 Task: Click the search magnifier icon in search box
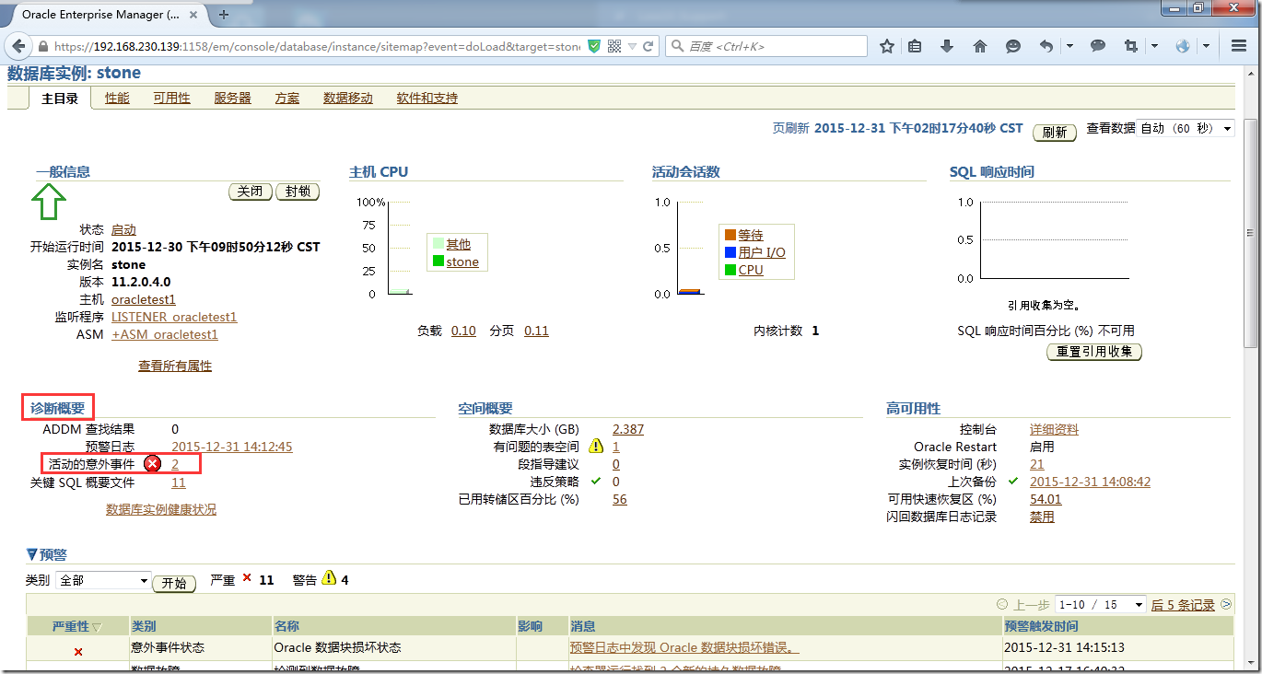click(x=677, y=46)
